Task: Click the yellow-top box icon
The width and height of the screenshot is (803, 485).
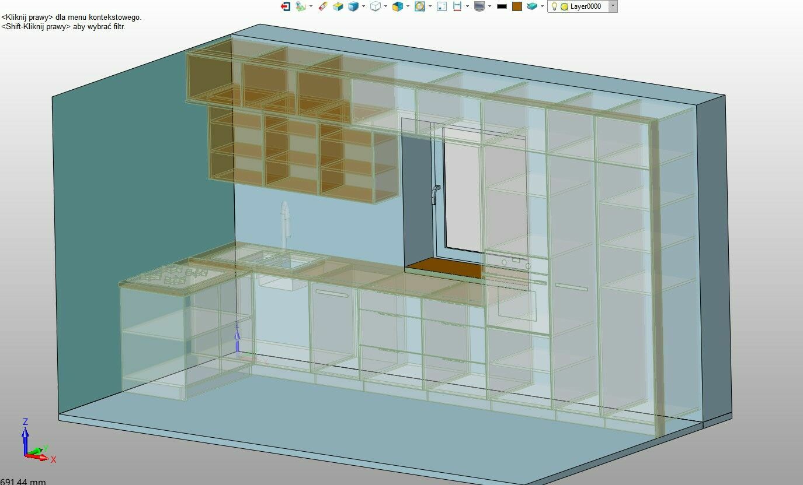Action: 338,6
